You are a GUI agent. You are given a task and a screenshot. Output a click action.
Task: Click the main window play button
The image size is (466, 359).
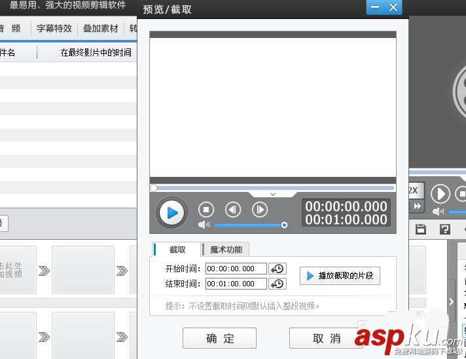coord(440,194)
